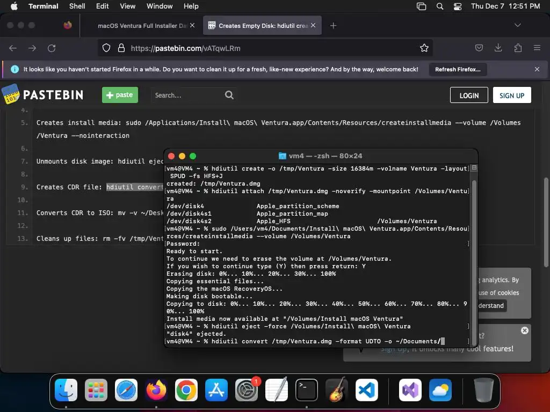Screen dimensions: 550x412
Task: Click the highlighted hdiutil convert text
Action: (135, 187)
